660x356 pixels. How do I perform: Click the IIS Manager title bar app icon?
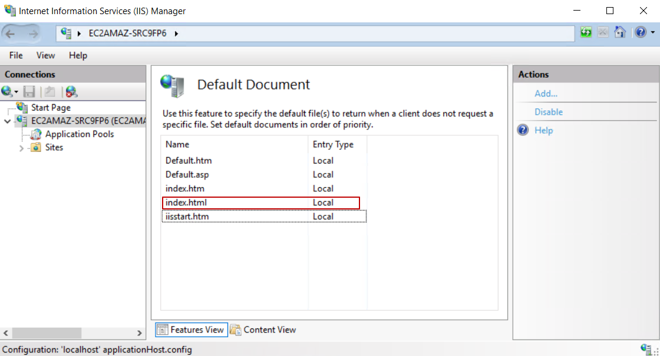click(9, 10)
